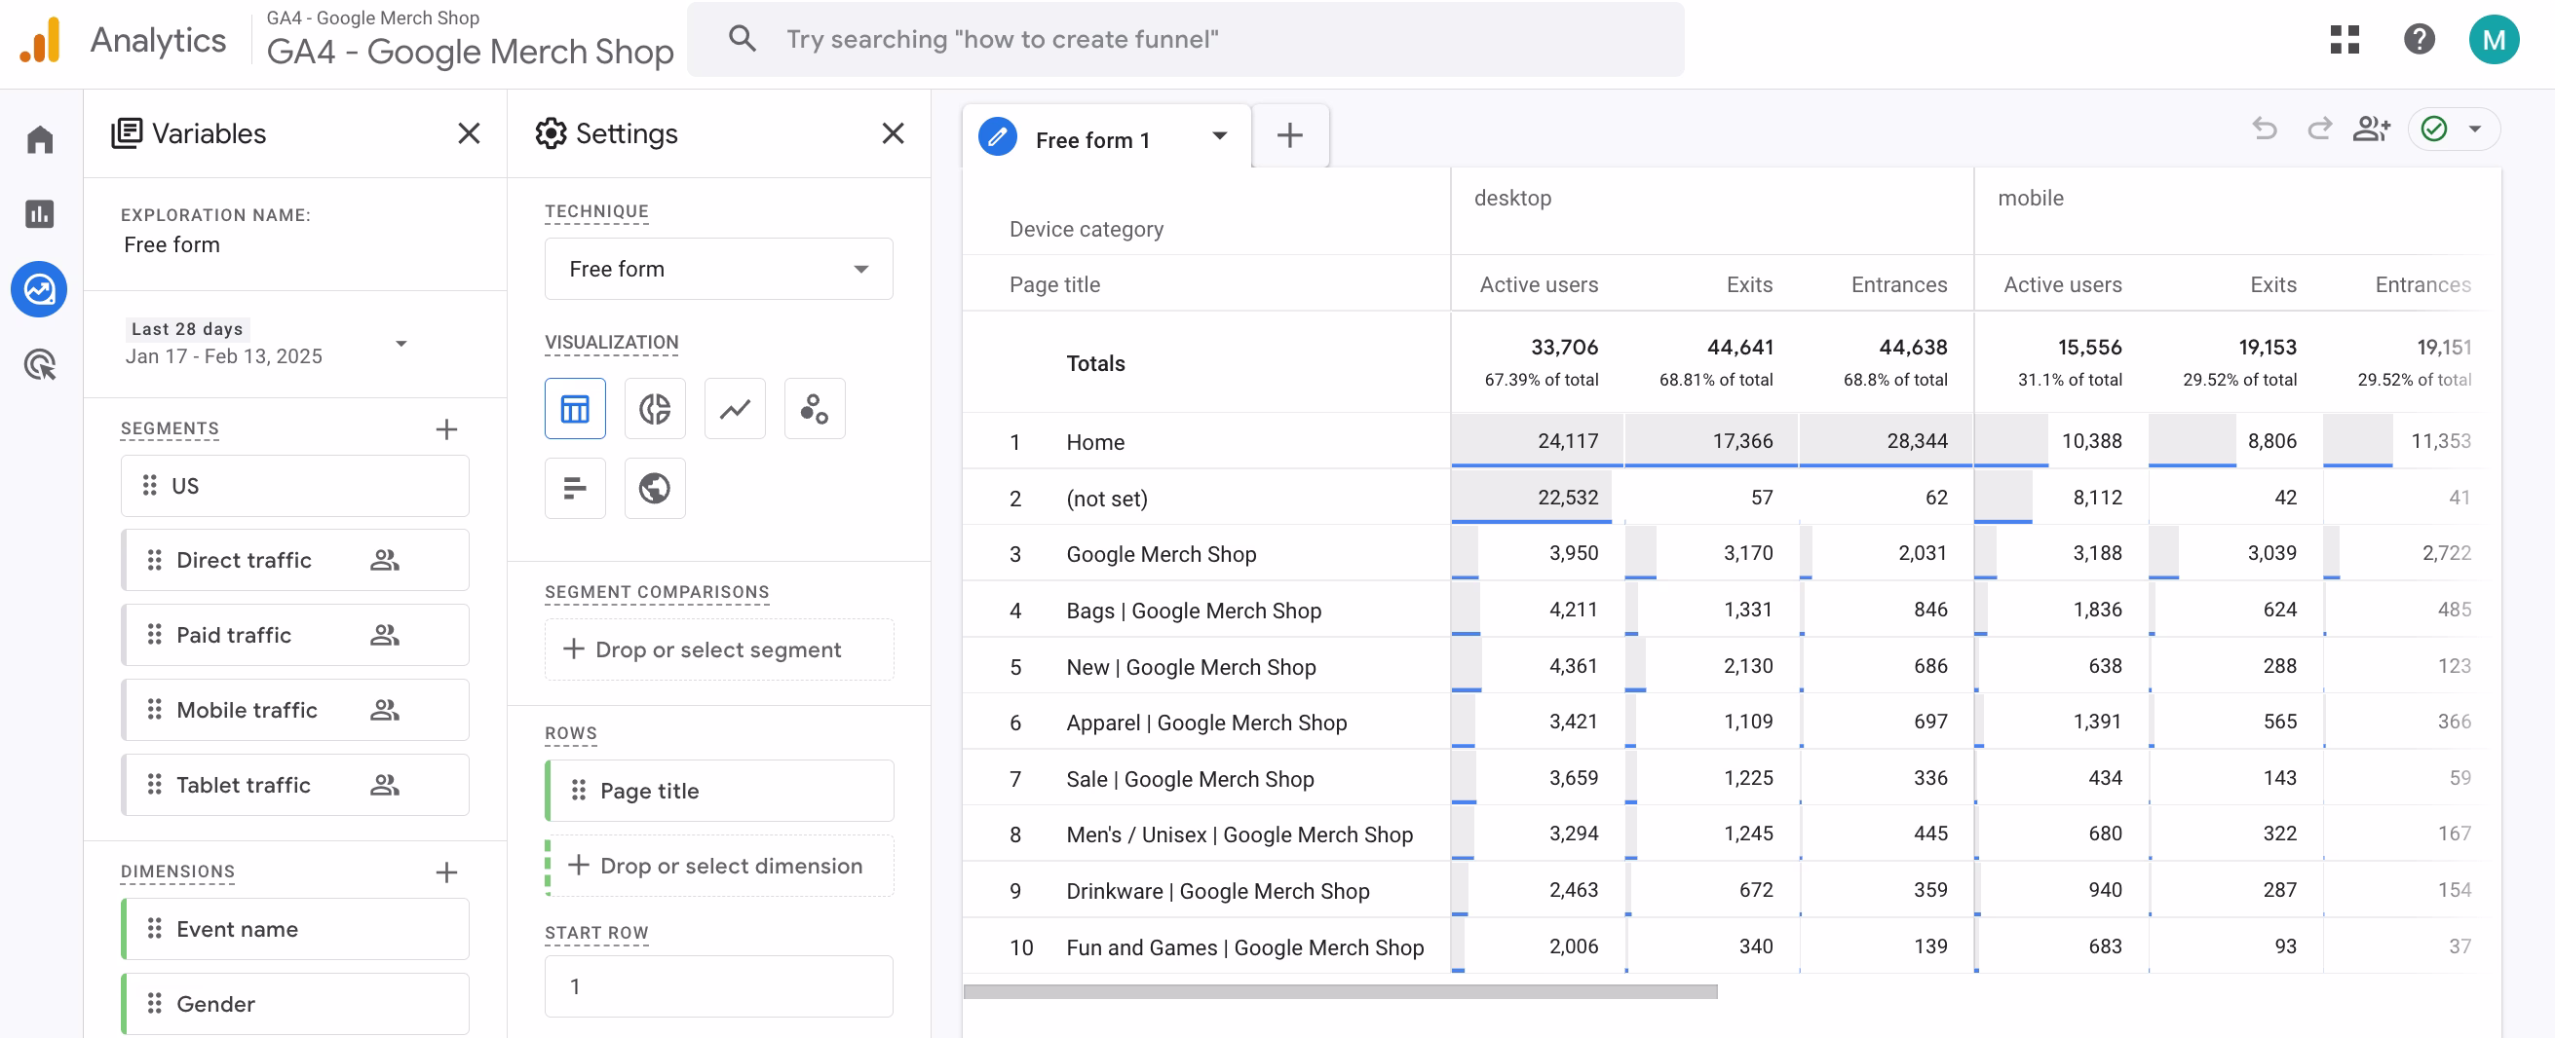The width and height of the screenshot is (2555, 1038).
Task: Expand the Technique Free form dropdown
Action: click(x=718, y=269)
